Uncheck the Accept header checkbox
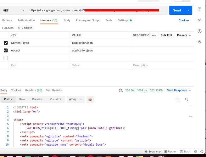206x157 pixels. point(6,51)
